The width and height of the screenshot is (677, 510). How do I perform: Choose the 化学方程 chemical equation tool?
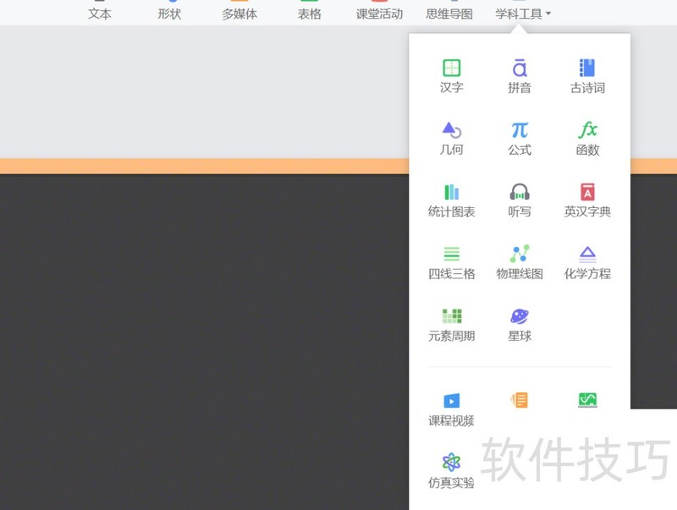click(587, 261)
